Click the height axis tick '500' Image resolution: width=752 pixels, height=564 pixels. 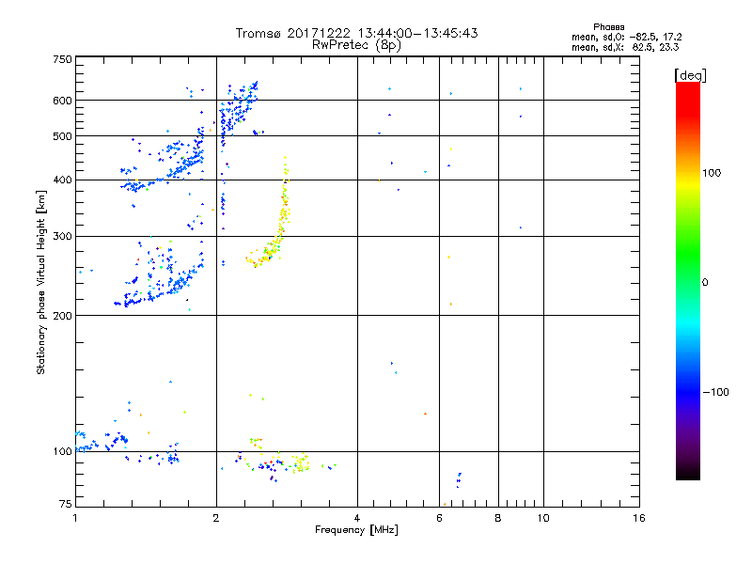point(62,136)
